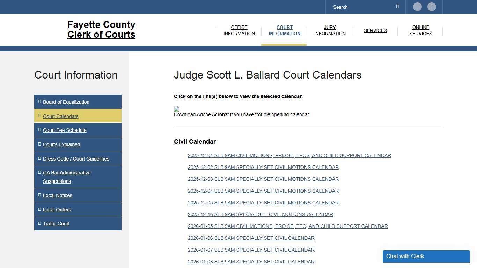Click the bullet icon beside Court Calendars
This screenshot has width=477, height=268.
(x=39, y=115)
